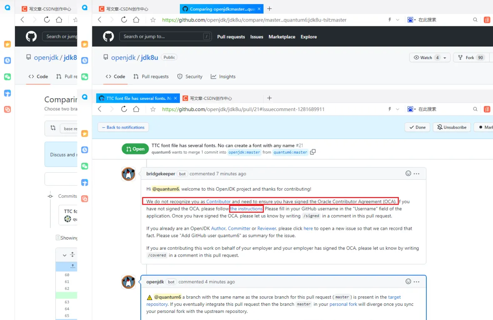Click the GitHub logo in the rearmost window
This screenshot has width=493, height=320.
click(x=31, y=37)
